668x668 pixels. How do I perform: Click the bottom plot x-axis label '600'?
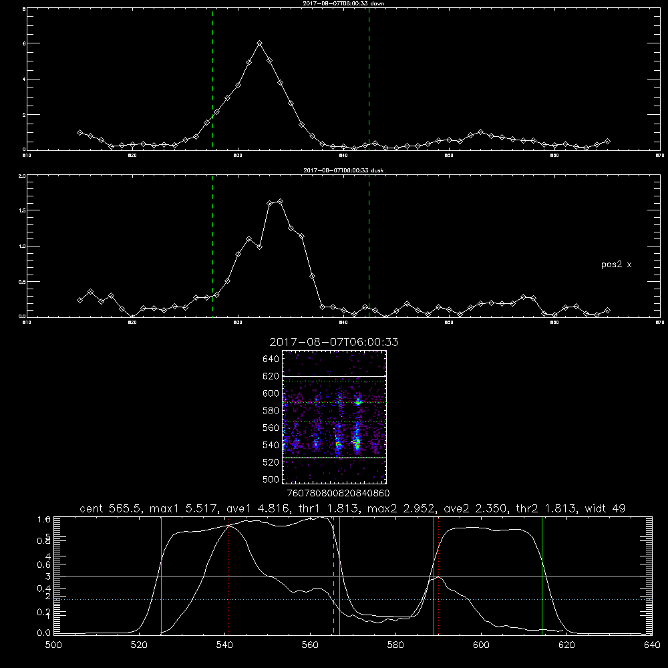pos(481,645)
